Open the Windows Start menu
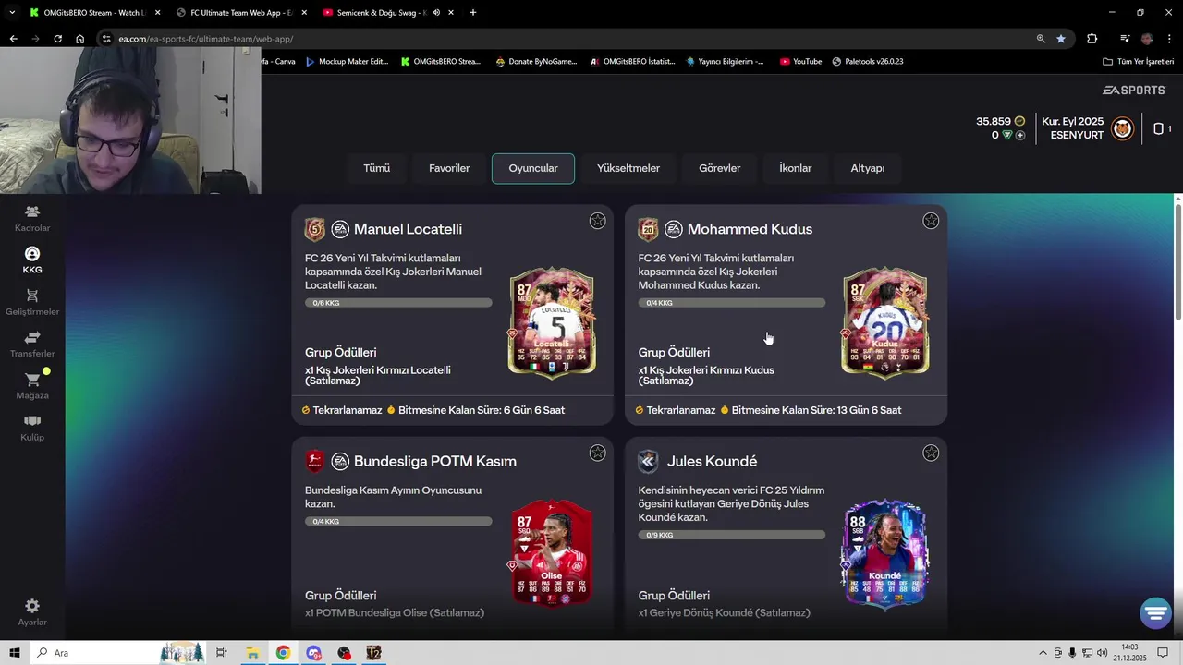 point(15,653)
